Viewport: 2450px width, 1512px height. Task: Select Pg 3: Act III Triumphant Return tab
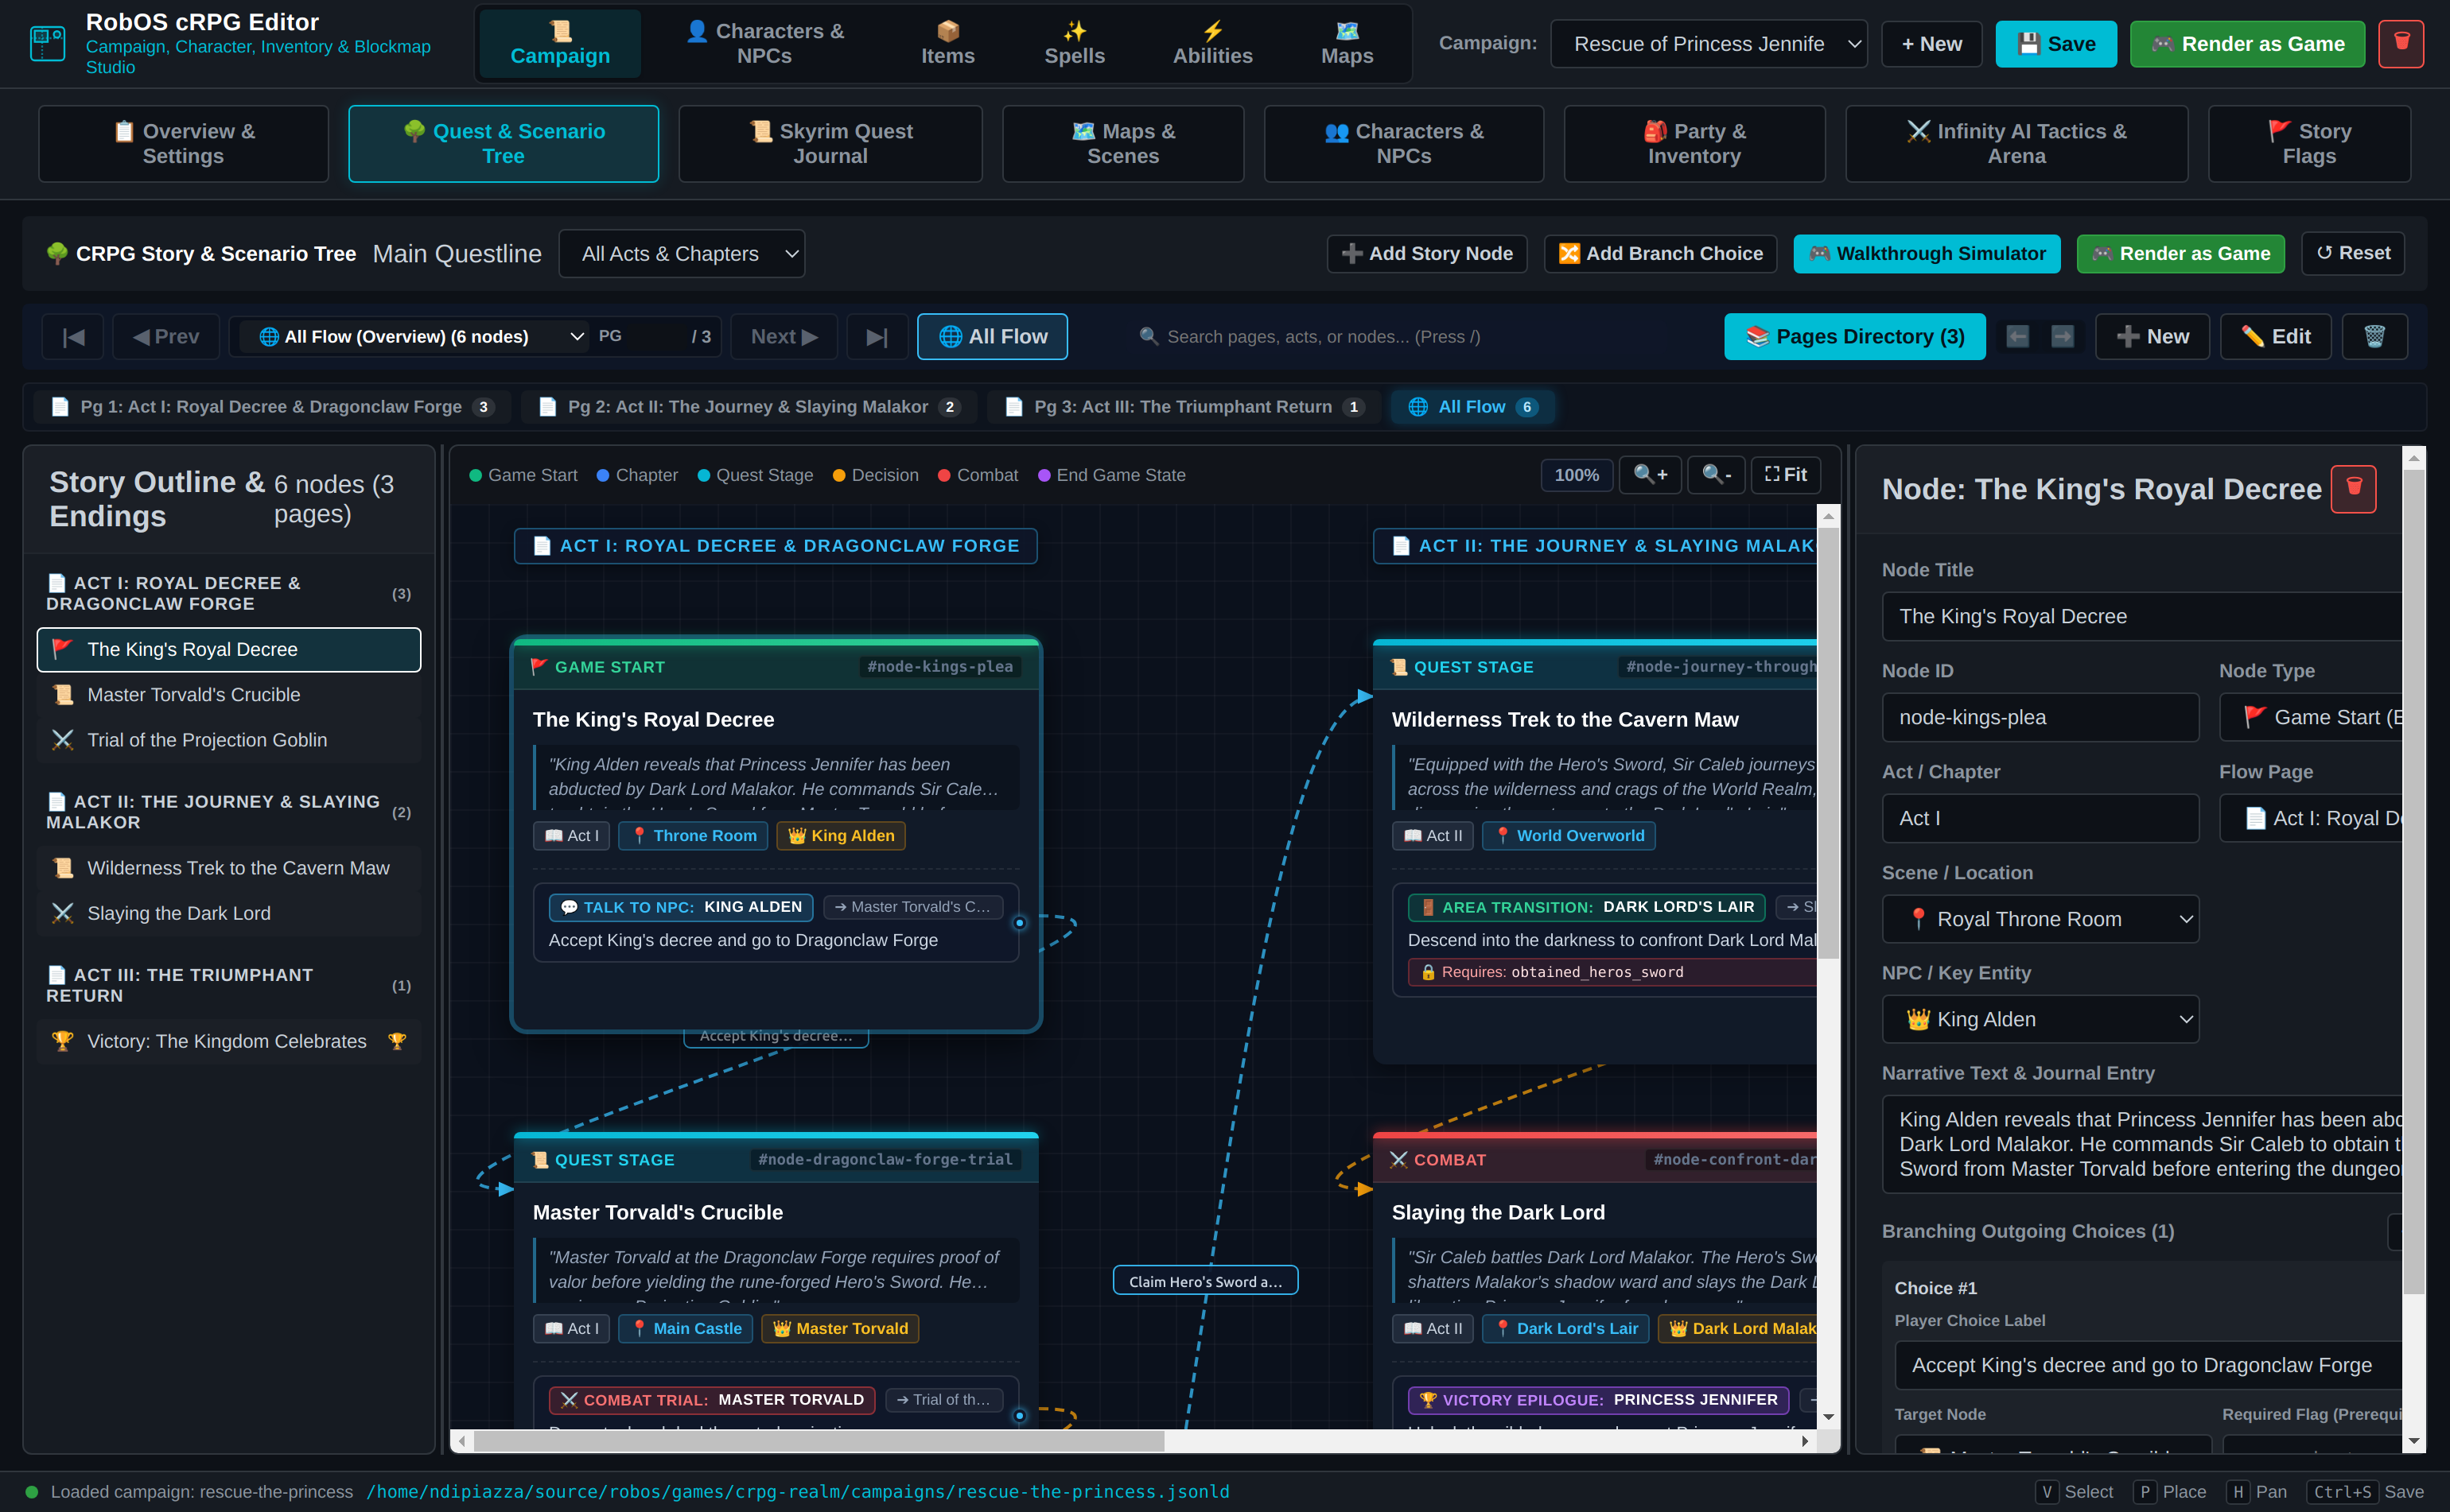coord(1184,407)
